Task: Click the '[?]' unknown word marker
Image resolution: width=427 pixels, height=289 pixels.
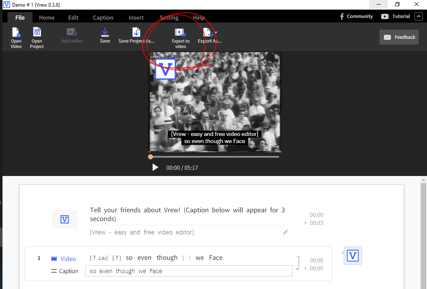Action: pyautogui.click(x=117, y=258)
